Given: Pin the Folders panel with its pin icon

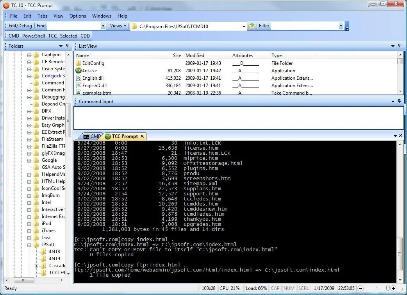Looking at the screenshot, I should pos(67,46).
